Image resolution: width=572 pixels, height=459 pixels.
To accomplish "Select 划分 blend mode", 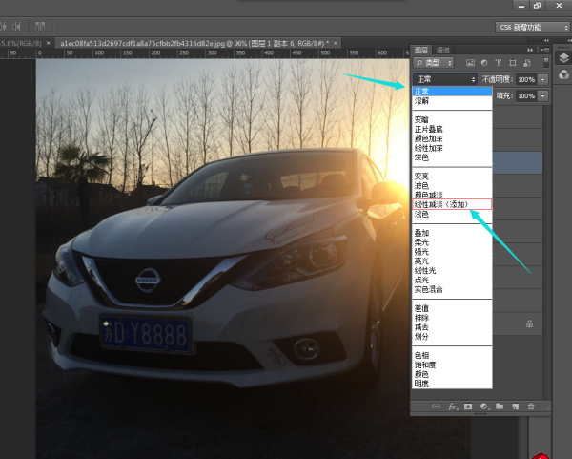I will tap(452, 337).
